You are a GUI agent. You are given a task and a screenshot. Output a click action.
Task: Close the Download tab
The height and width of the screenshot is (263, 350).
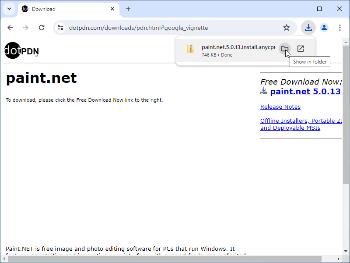[112, 9]
